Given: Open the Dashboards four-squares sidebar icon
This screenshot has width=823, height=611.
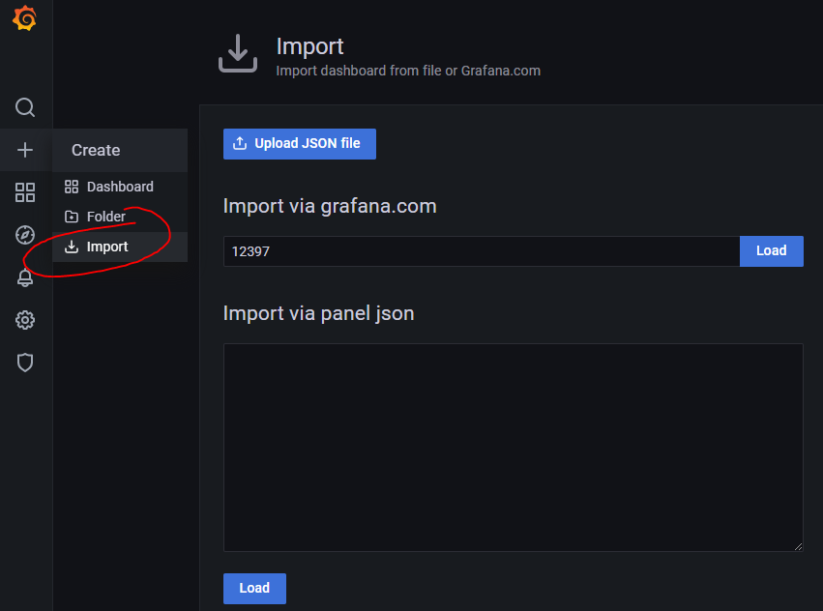Looking at the screenshot, I should click(x=25, y=192).
